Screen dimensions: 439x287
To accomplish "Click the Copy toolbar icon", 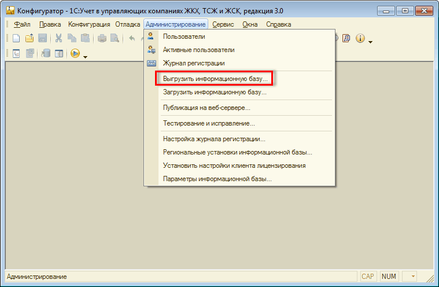I will [x=72, y=38].
